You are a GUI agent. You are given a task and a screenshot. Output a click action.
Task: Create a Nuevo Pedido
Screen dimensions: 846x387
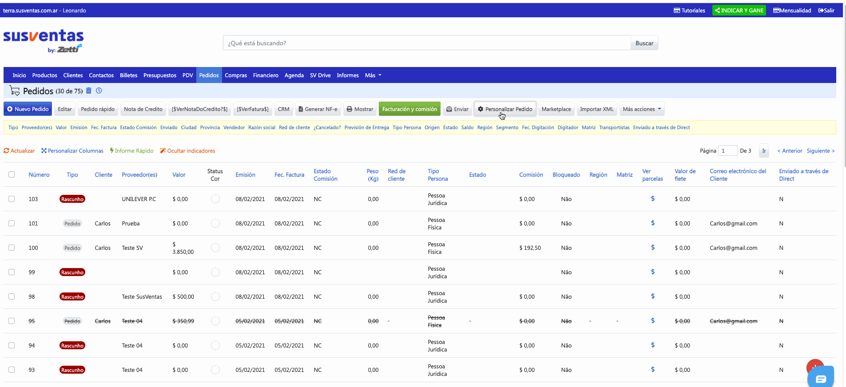(28, 109)
